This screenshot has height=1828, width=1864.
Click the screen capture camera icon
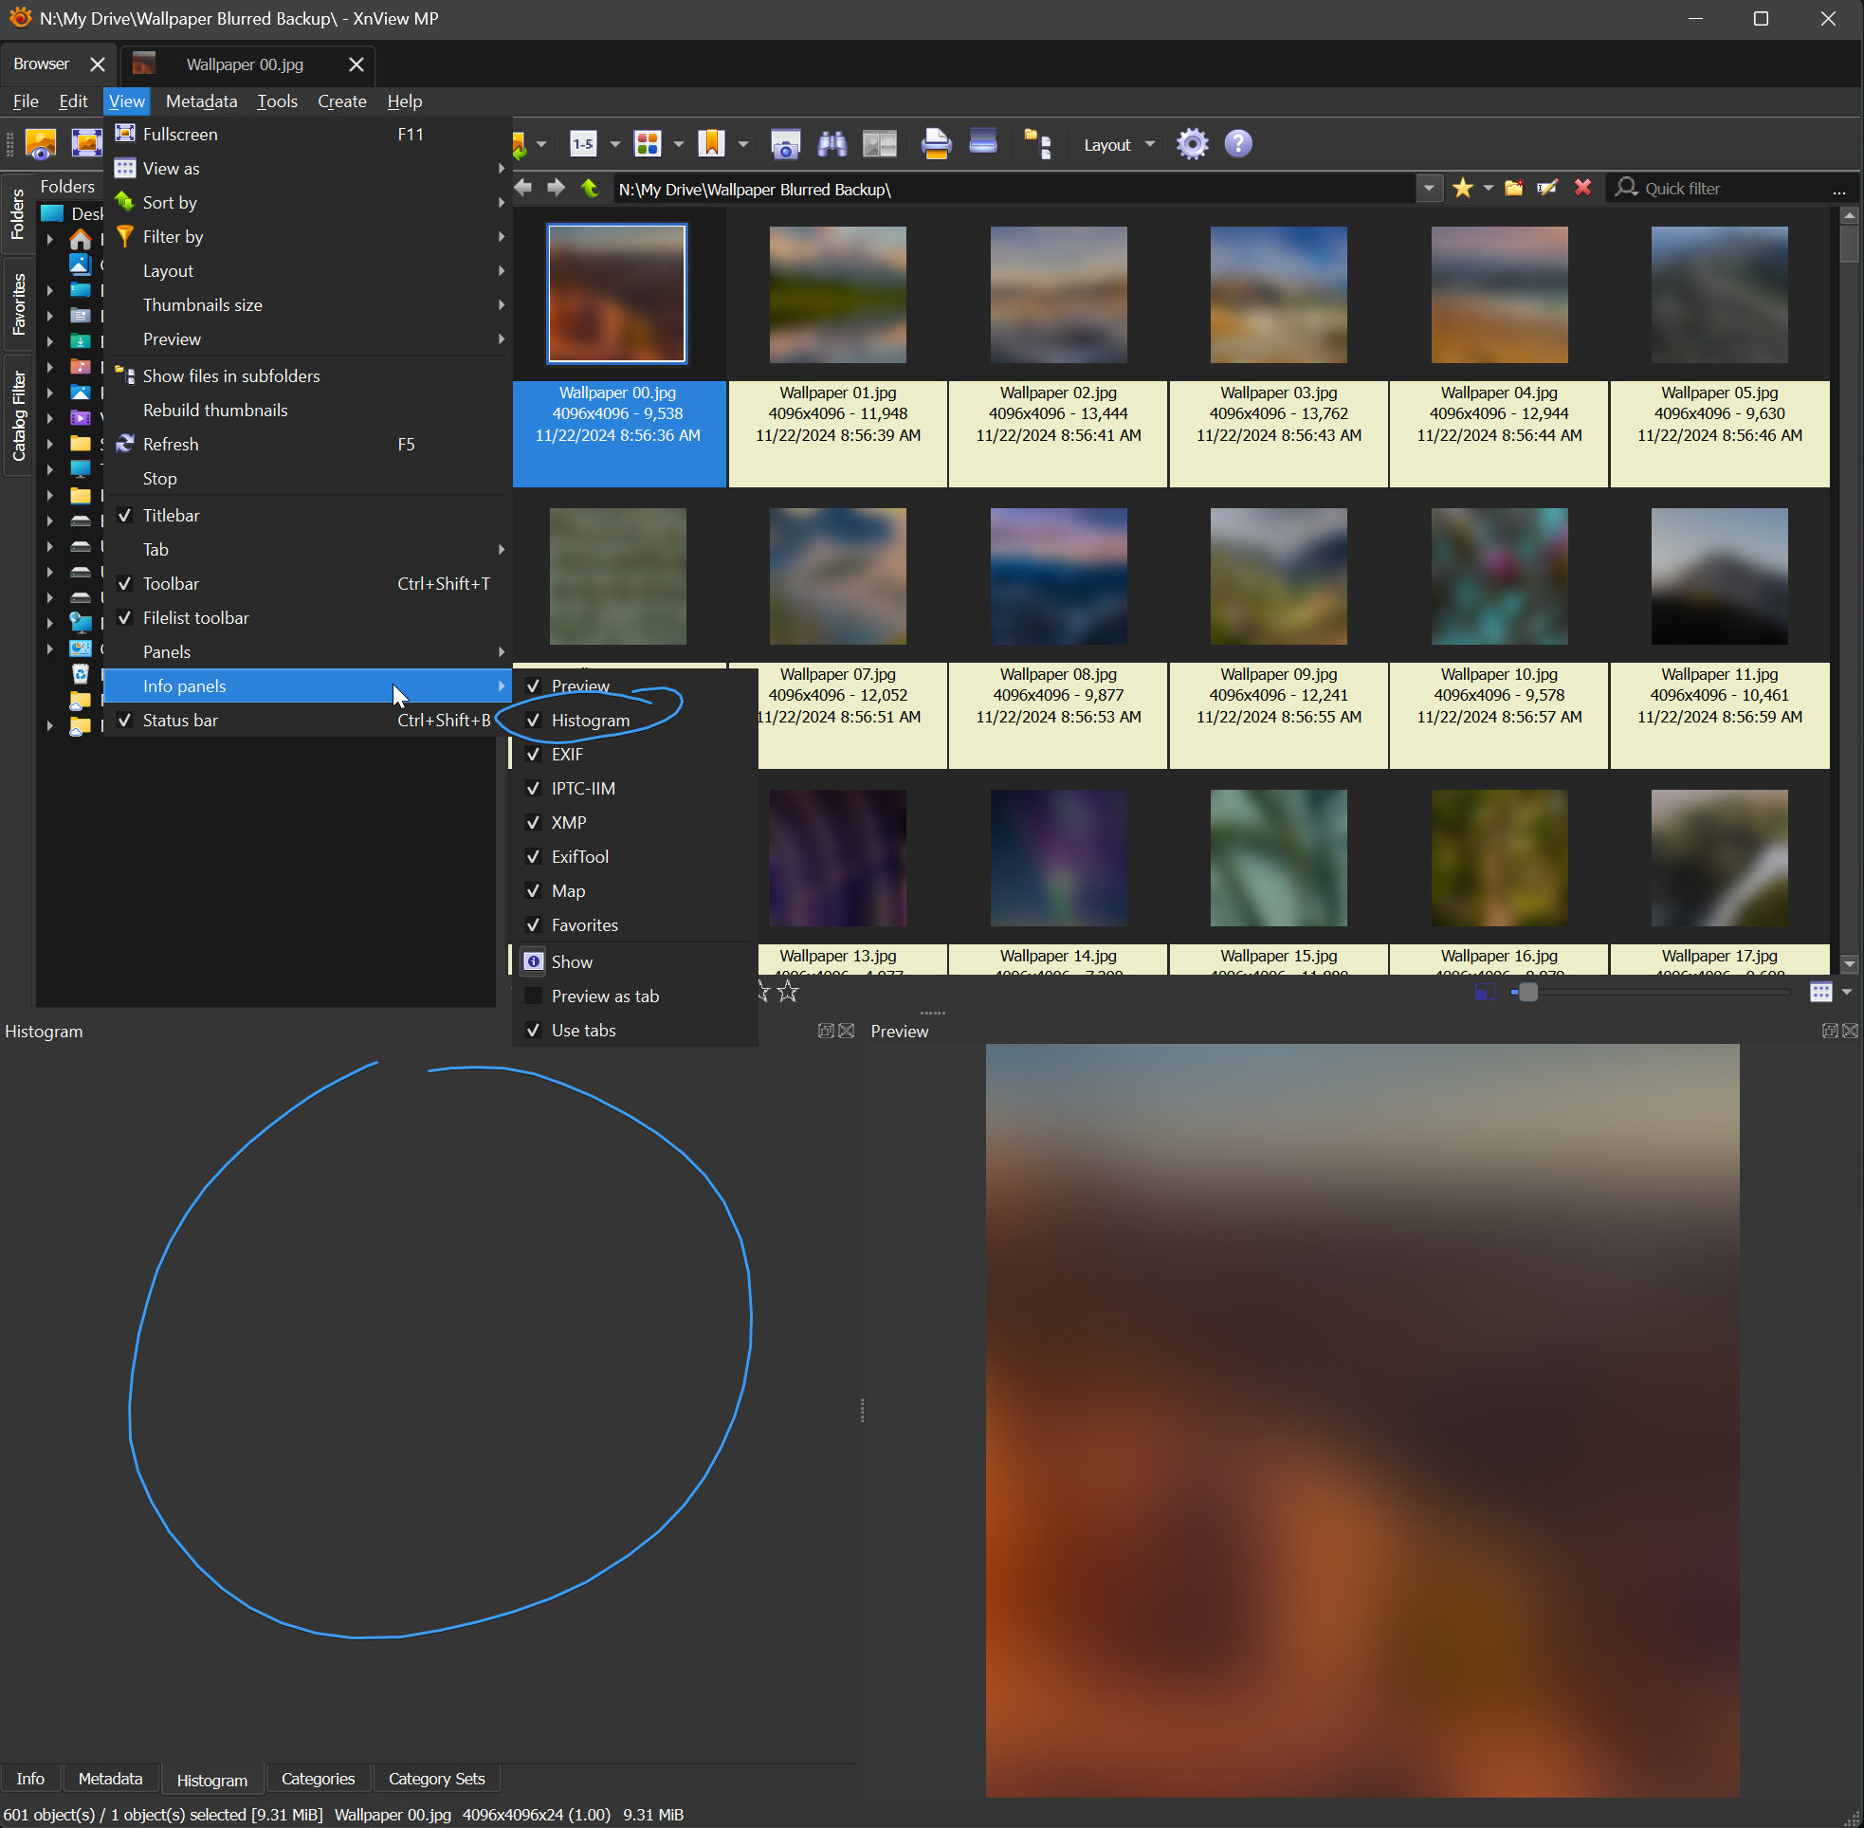pos(785,144)
